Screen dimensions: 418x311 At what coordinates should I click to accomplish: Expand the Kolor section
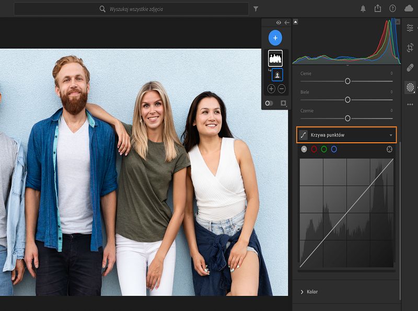(312, 292)
